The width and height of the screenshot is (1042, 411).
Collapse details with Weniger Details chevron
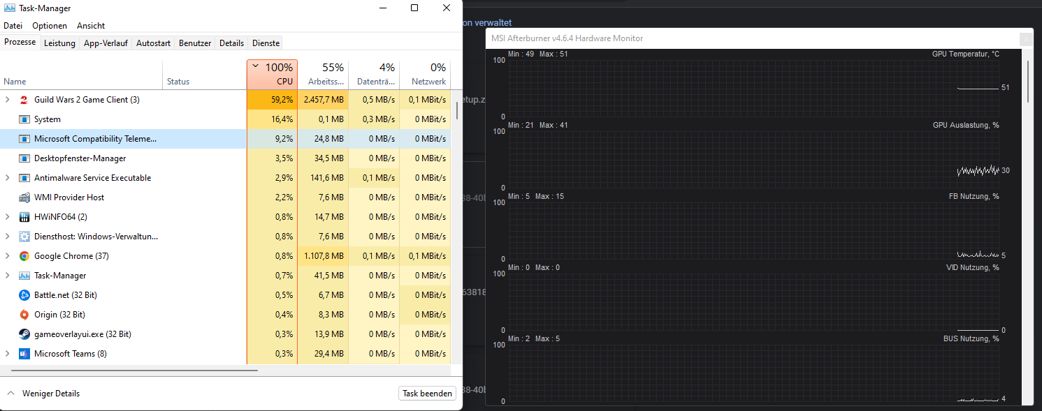point(10,394)
